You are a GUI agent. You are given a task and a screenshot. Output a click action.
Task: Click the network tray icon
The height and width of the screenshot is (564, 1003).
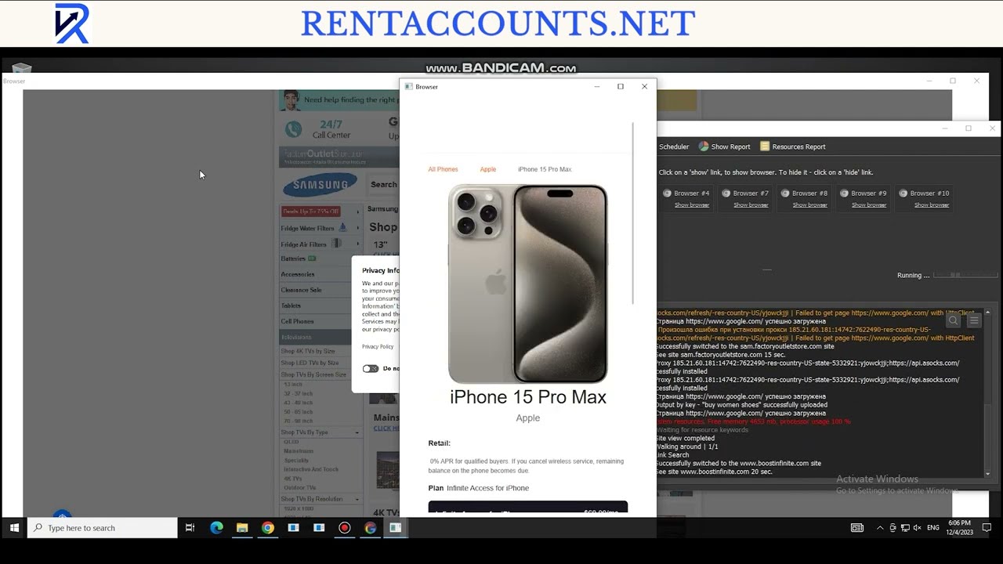click(x=905, y=528)
